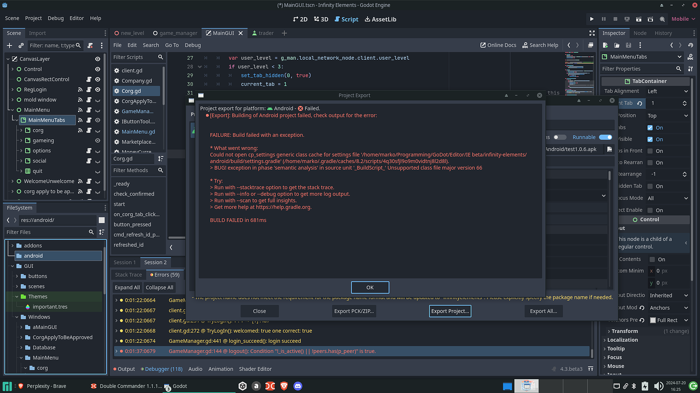Click OK in Project Export error dialog
Viewport: 700px width, 393px height.
370,287
